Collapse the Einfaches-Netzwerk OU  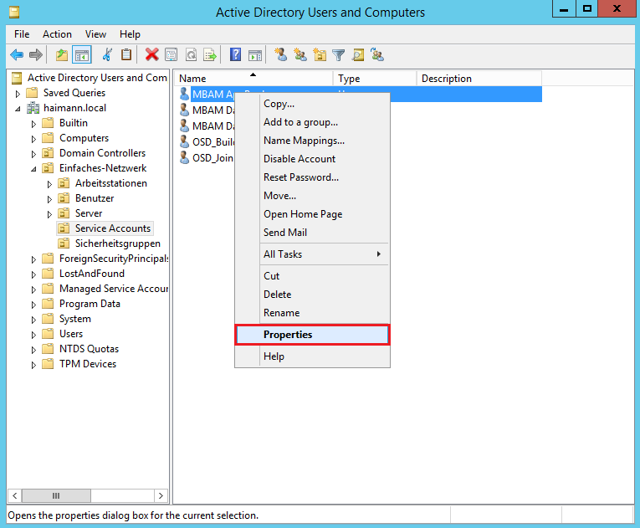pos(33,169)
